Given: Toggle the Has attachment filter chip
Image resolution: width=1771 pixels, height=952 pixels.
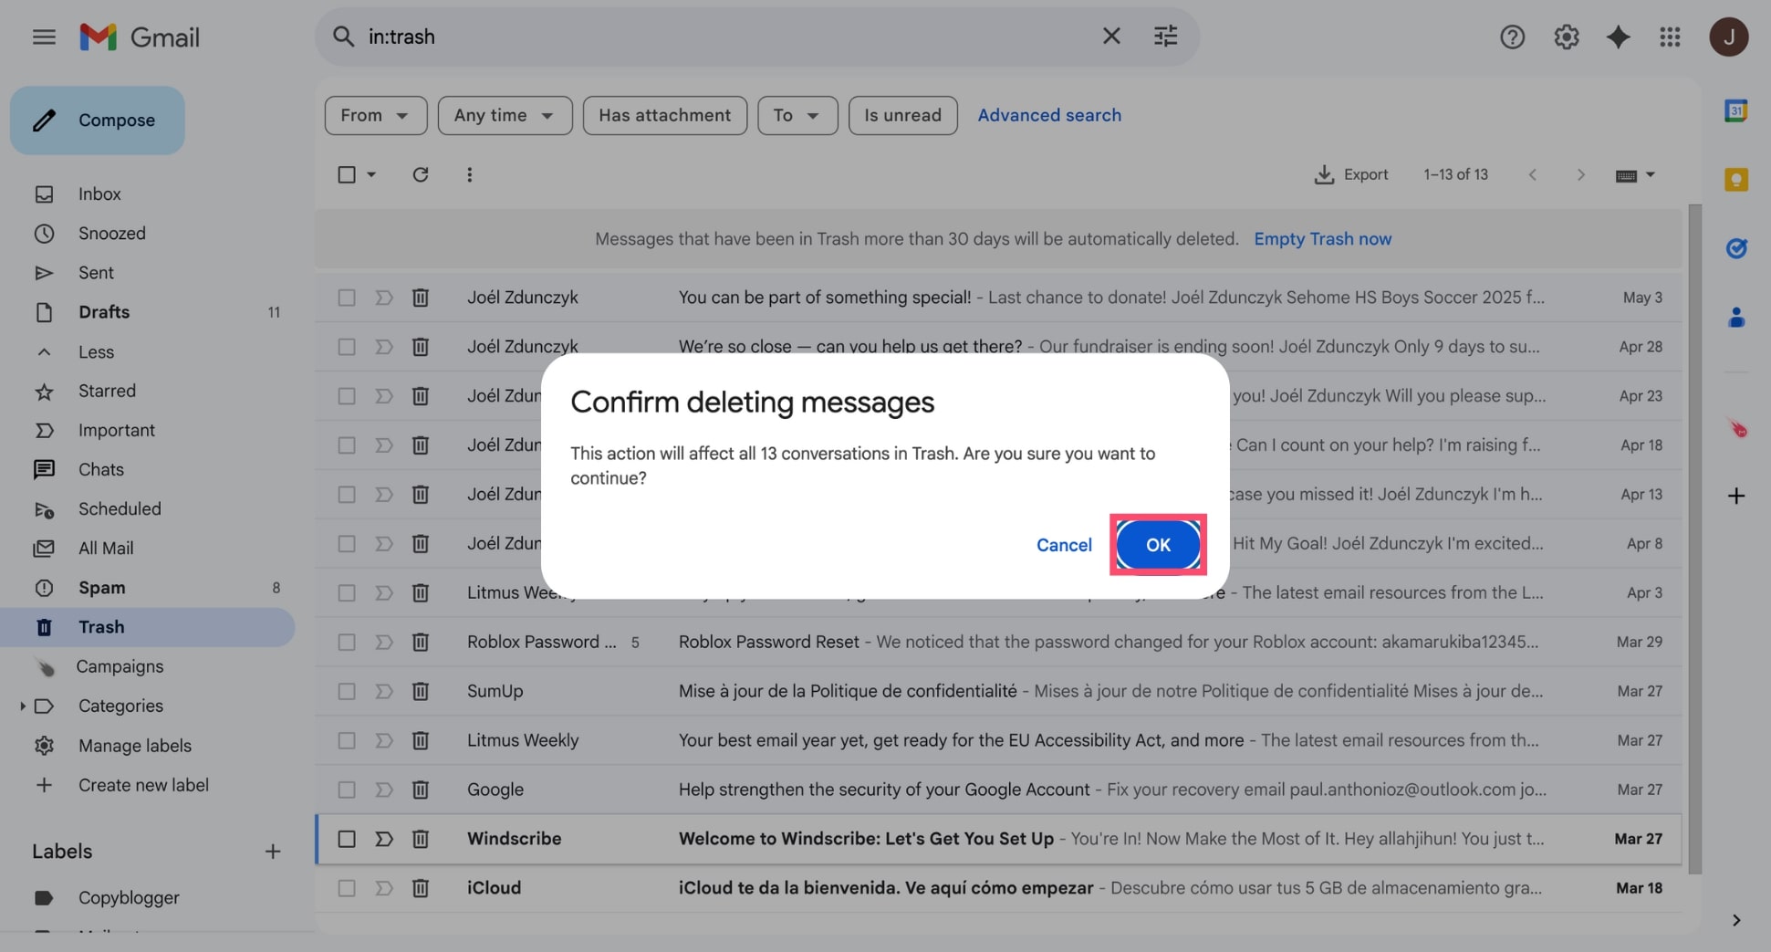Looking at the screenshot, I should 664,115.
